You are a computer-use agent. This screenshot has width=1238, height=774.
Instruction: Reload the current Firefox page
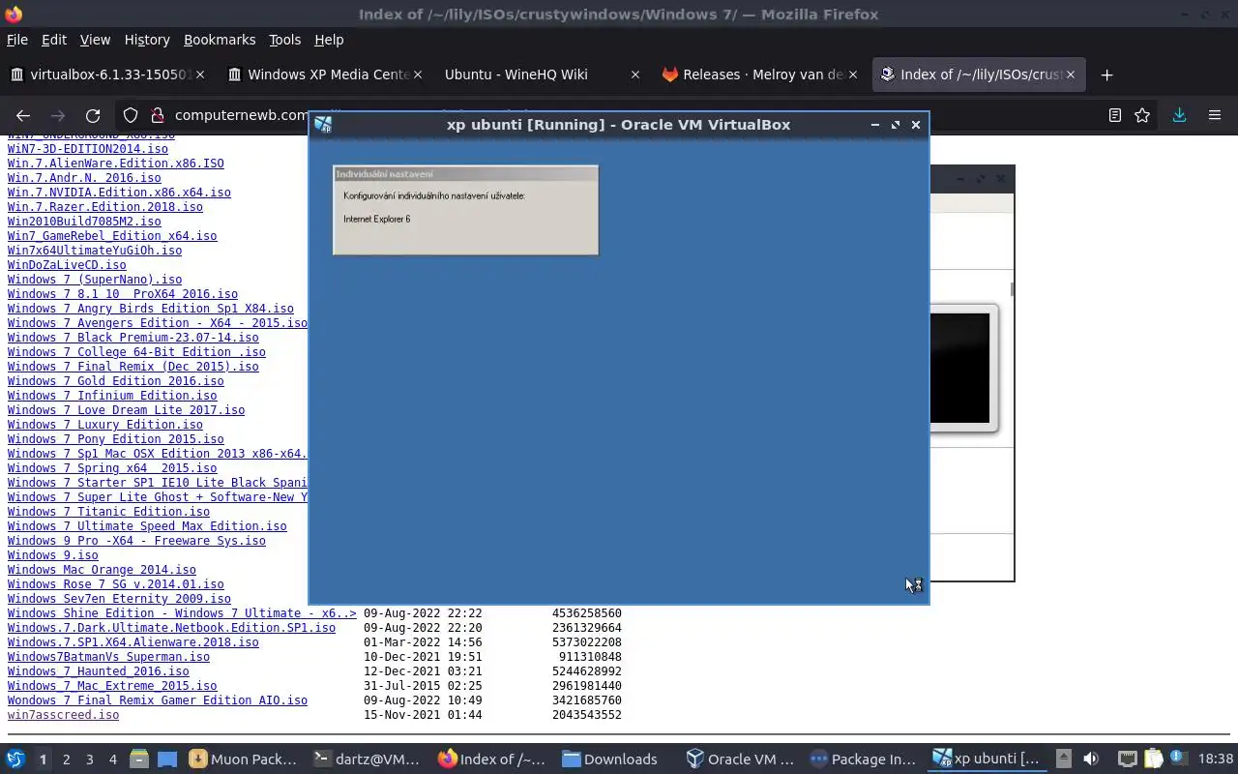93,115
